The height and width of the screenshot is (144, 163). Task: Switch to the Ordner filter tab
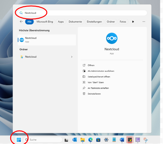click(111, 22)
